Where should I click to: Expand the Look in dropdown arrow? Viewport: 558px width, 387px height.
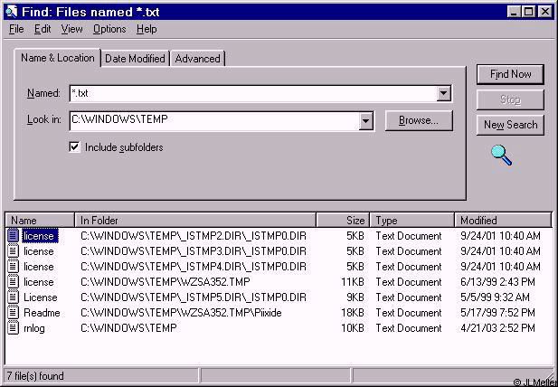point(365,121)
